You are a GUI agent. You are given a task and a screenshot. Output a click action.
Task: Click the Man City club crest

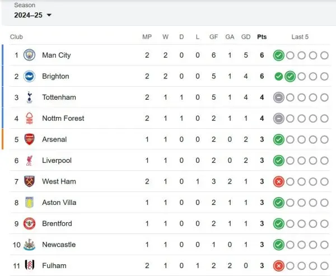pyautogui.click(x=29, y=55)
